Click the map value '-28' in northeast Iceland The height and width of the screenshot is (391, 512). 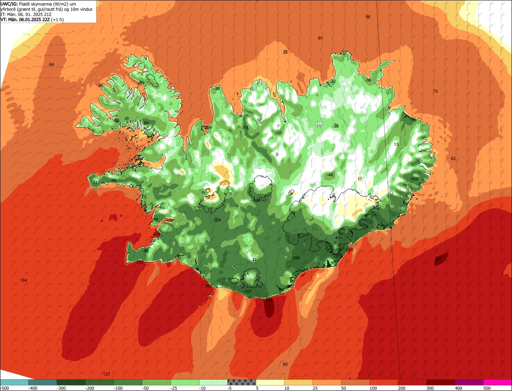pos(335,126)
